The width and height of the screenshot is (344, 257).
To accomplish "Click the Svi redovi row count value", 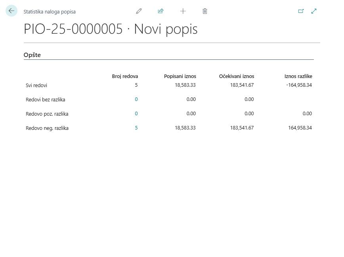I will pos(136,85).
